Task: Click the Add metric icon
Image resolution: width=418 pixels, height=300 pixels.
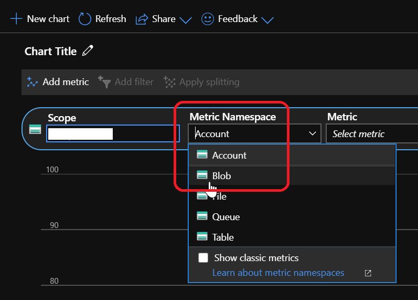Action: pyautogui.click(x=33, y=82)
